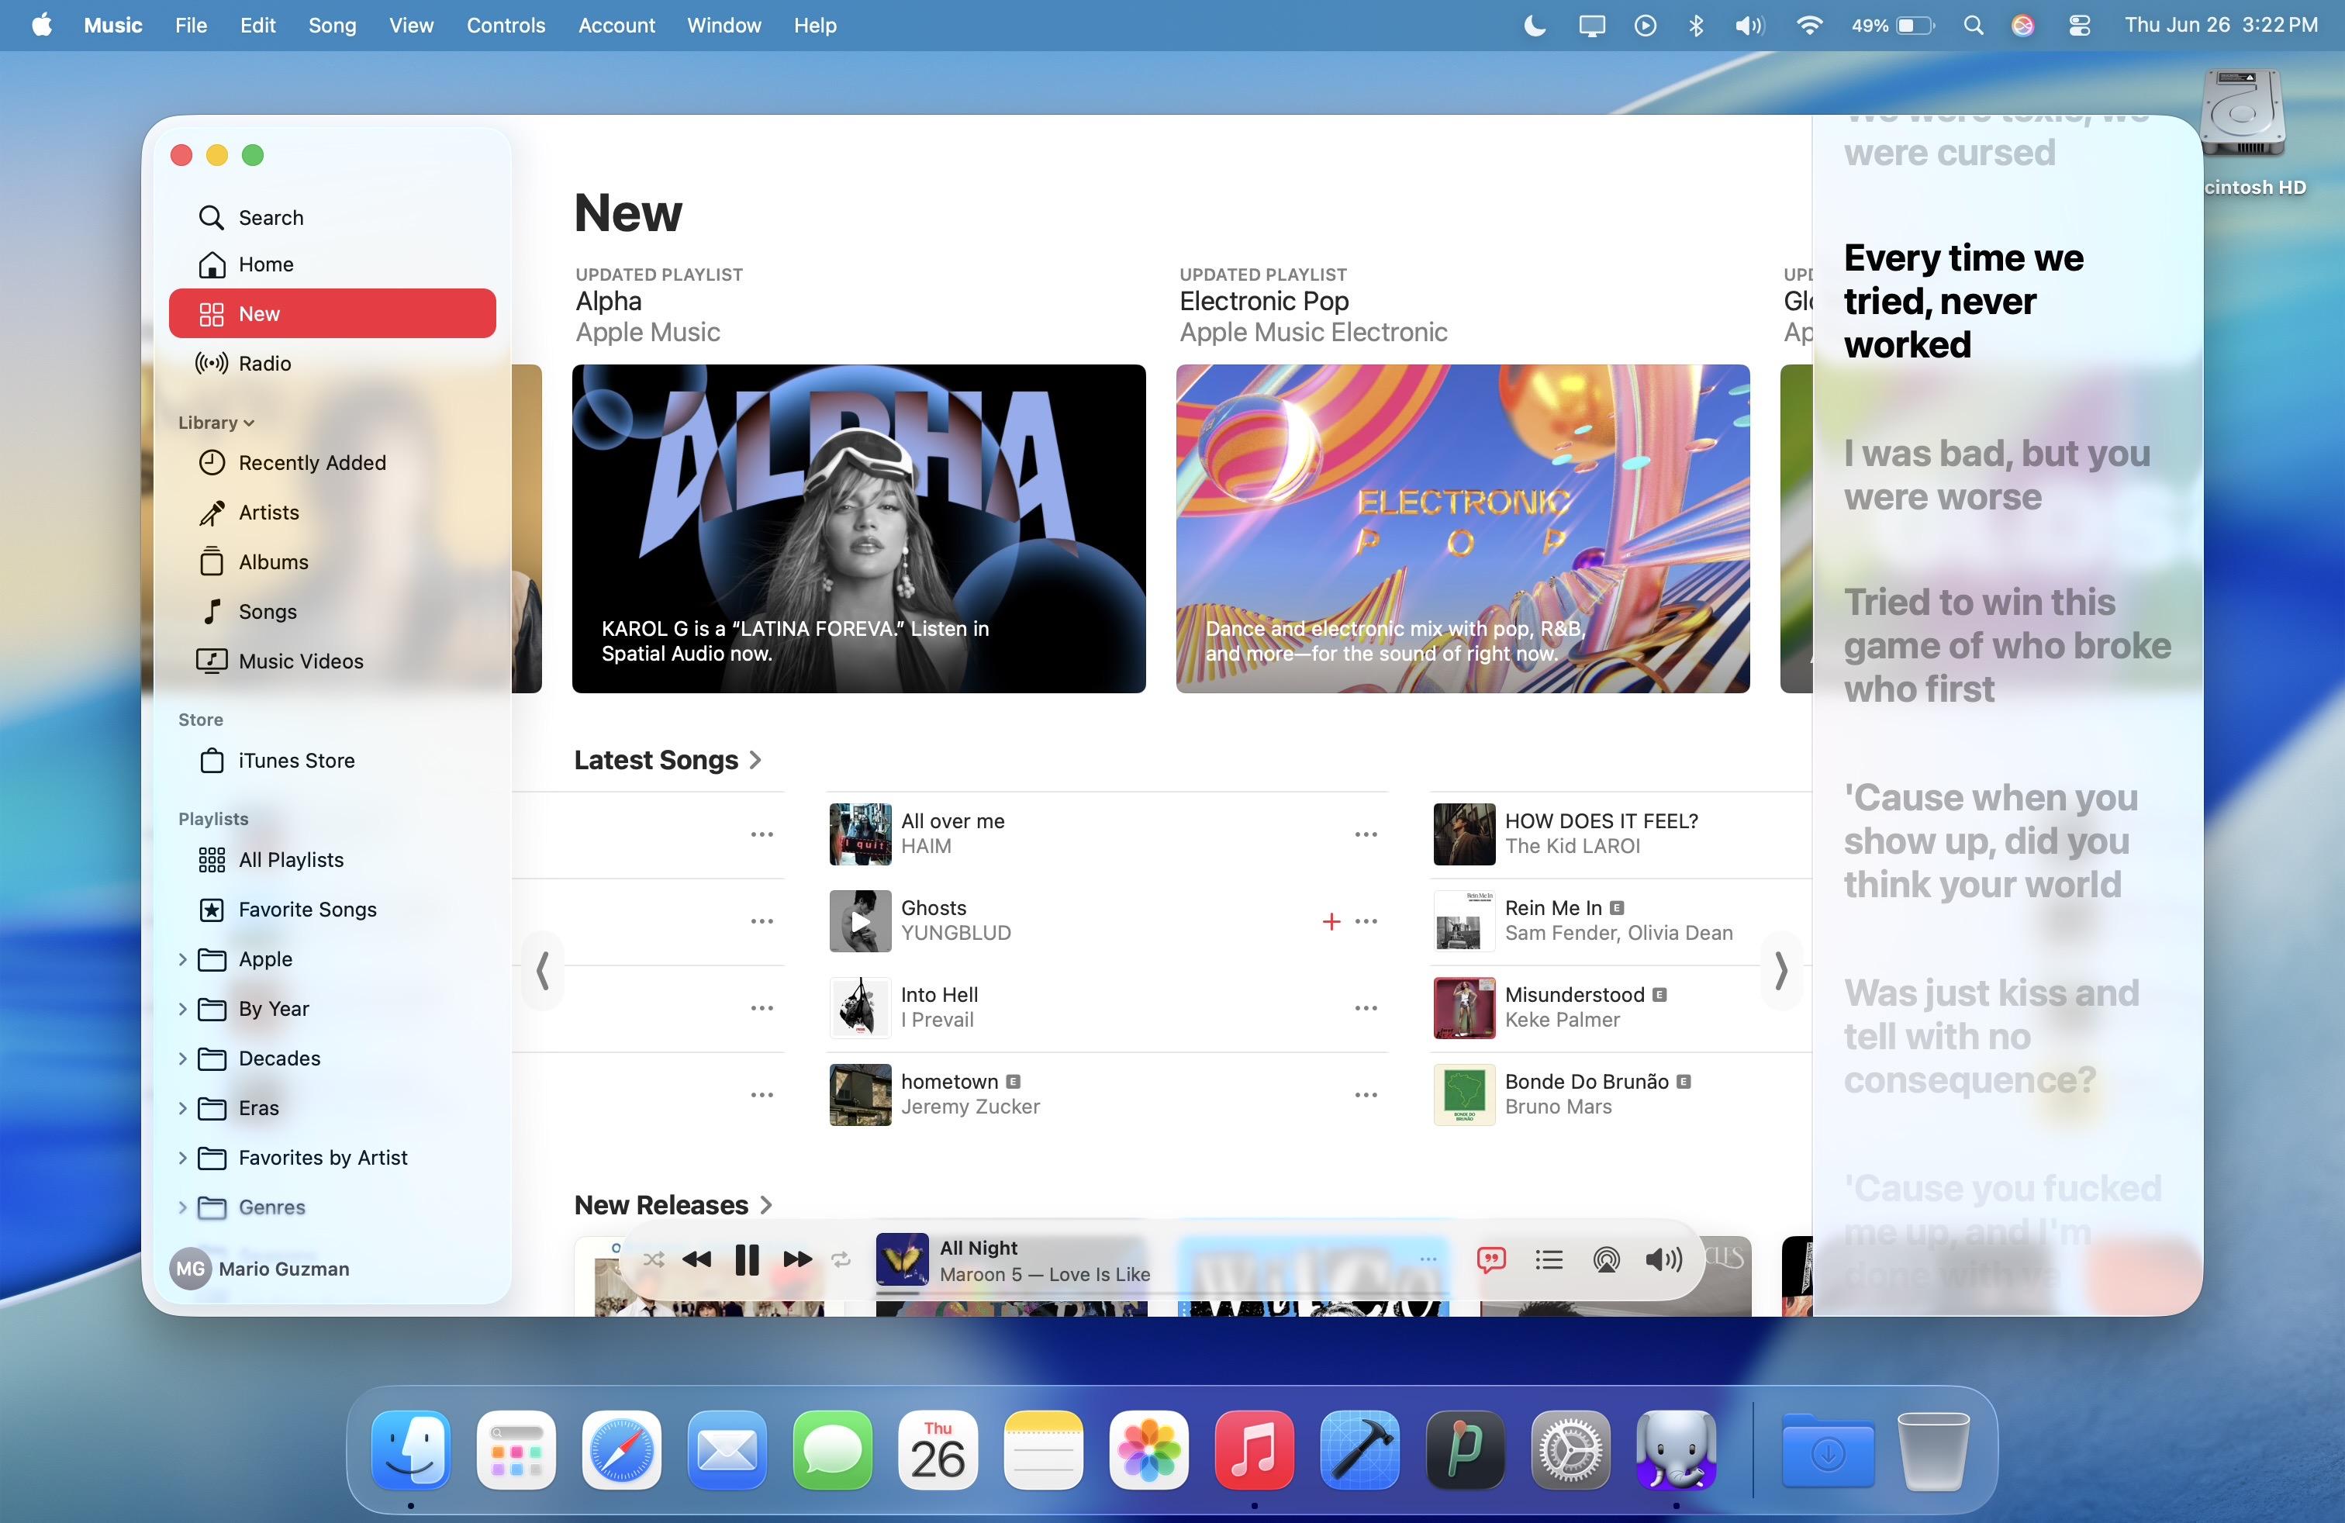Add Ghosts by YUNGBLUD to library
Image resolution: width=2345 pixels, height=1523 pixels.
(1331, 921)
